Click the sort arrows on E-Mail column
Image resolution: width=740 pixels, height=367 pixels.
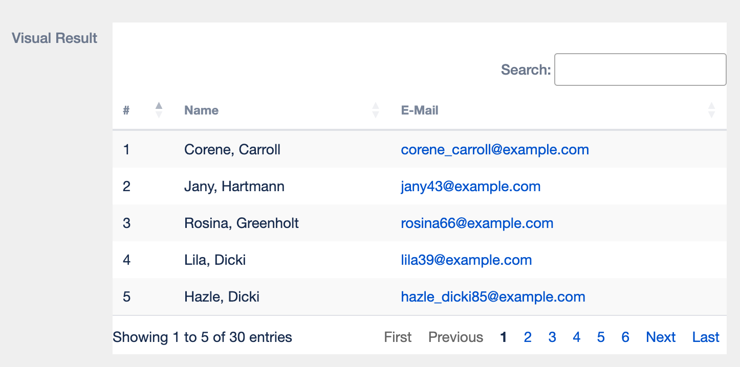pos(711,110)
